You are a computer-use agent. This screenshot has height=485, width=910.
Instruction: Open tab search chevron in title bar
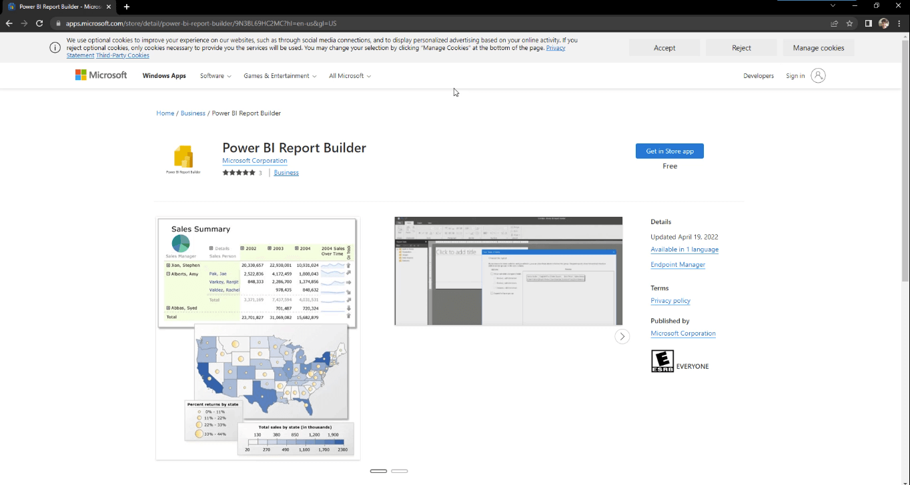coord(833,5)
